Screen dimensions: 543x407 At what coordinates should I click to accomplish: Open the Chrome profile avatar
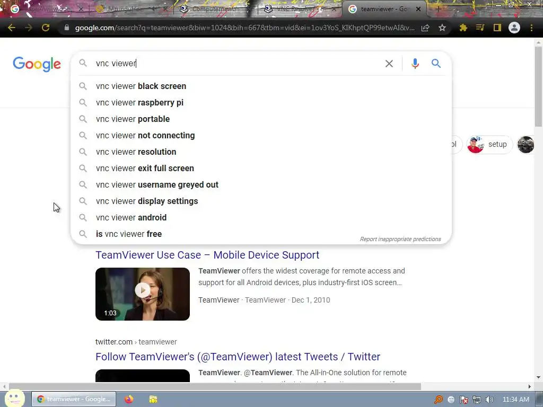pyautogui.click(x=514, y=28)
